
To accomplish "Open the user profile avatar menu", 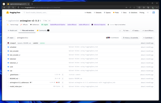I will (x=153, y=13).
